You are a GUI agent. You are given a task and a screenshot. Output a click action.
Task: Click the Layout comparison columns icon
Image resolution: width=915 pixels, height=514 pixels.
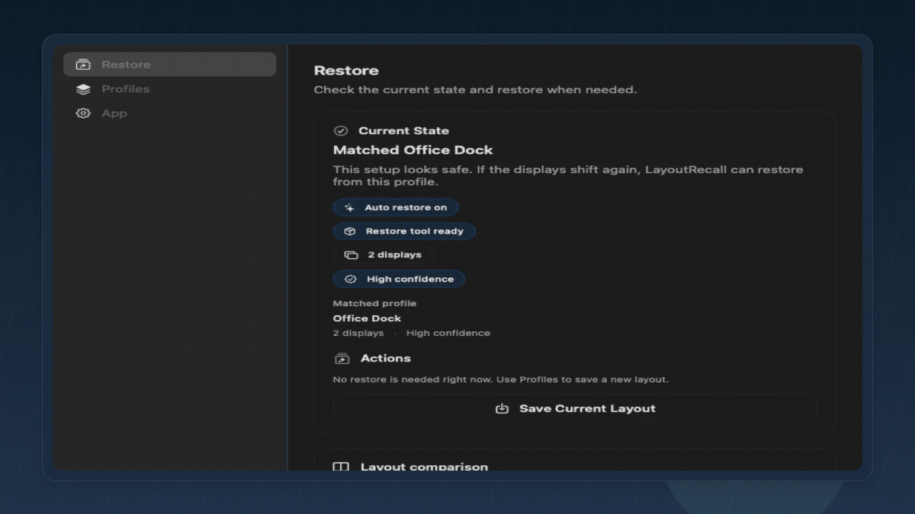tap(341, 467)
